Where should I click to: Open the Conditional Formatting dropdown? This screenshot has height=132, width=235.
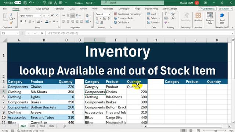pos(128,14)
